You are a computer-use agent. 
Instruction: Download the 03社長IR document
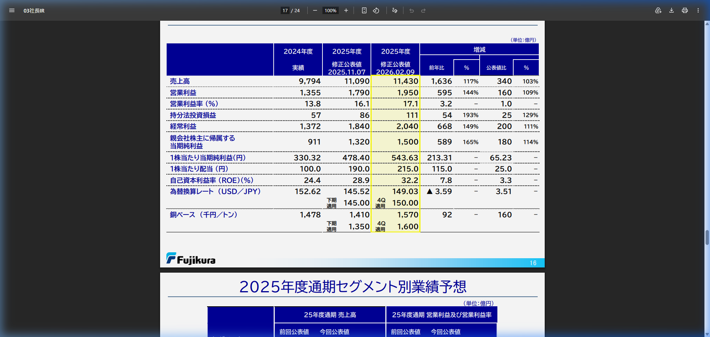coord(671,11)
